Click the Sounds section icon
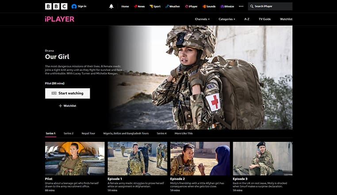This screenshot has height=195, width=337. [x=204, y=6]
